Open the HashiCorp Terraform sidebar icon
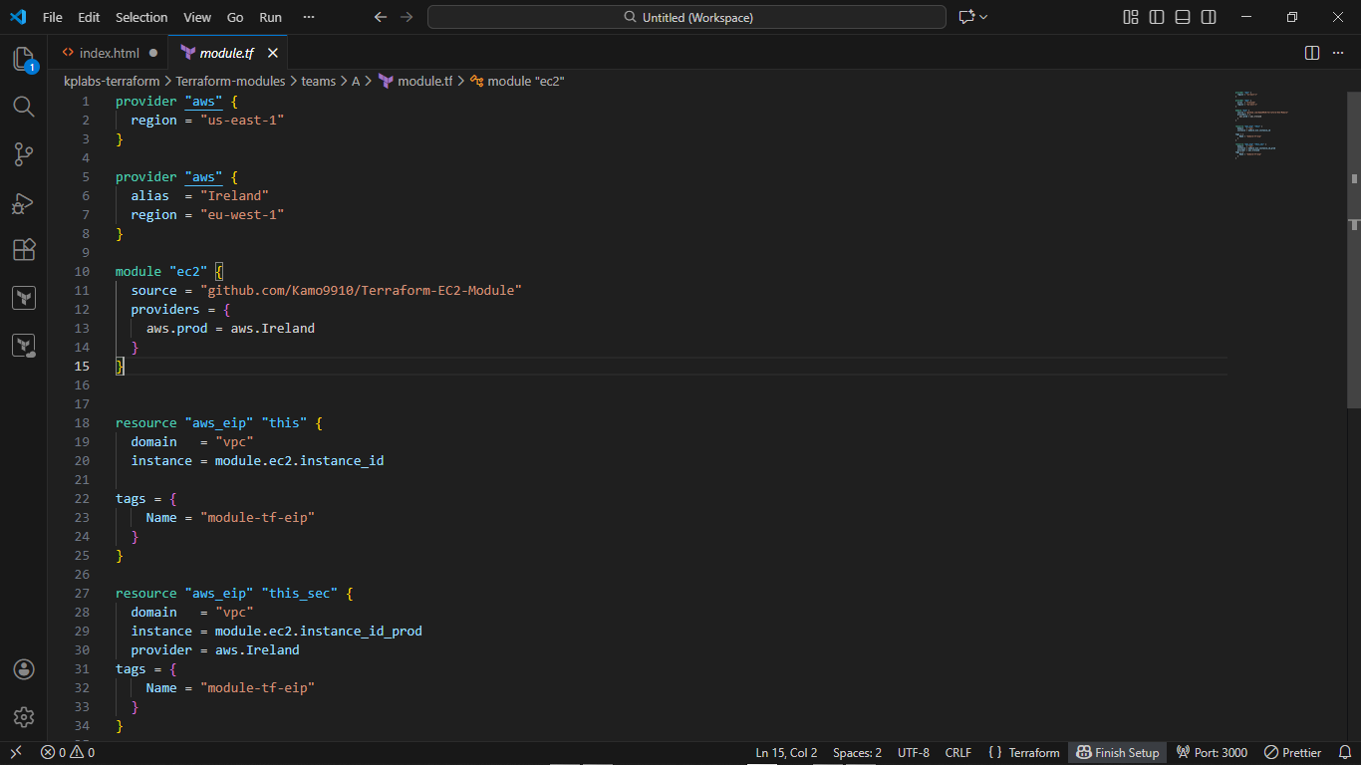The height and width of the screenshot is (765, 1361). pyautogui.click(x=24, y=298)
